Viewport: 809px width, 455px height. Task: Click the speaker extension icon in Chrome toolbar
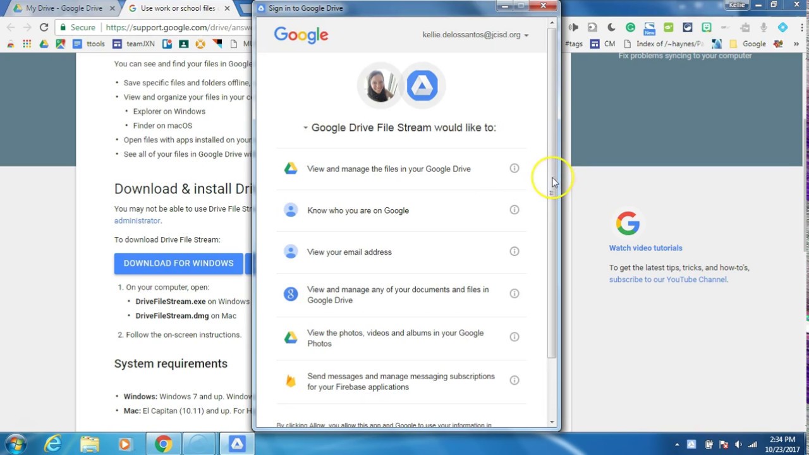(x=573, y=27)
